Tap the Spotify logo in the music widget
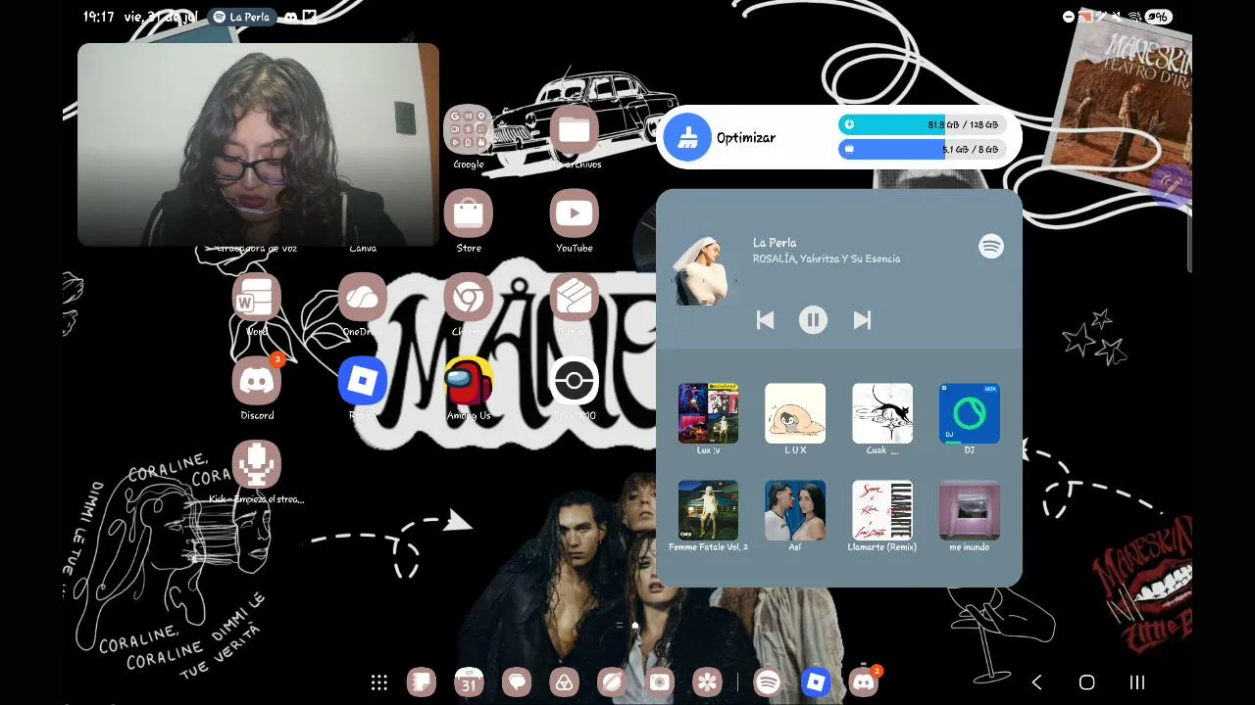The height and width of the screenshot is (705, 1255). pos(991,247)
